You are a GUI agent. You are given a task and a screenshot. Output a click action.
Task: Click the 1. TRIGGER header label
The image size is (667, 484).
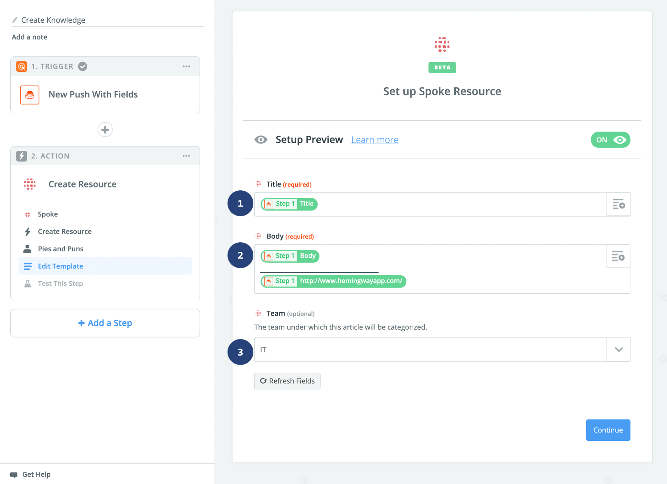click(52, 66)
